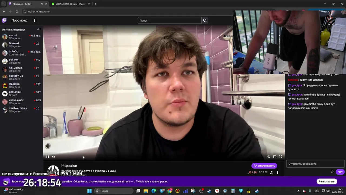Enter fullscreen on the video player

pyautogui.click(x=280, y=157)
